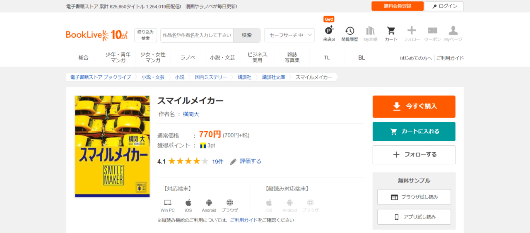530x233 pixels.
Task: Click the カートに入れる button
Action: 414,132
